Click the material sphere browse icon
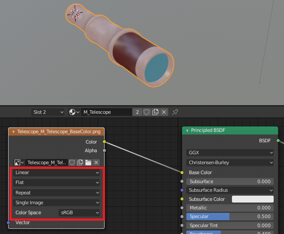The image size is (284, 234). [74, 112]
